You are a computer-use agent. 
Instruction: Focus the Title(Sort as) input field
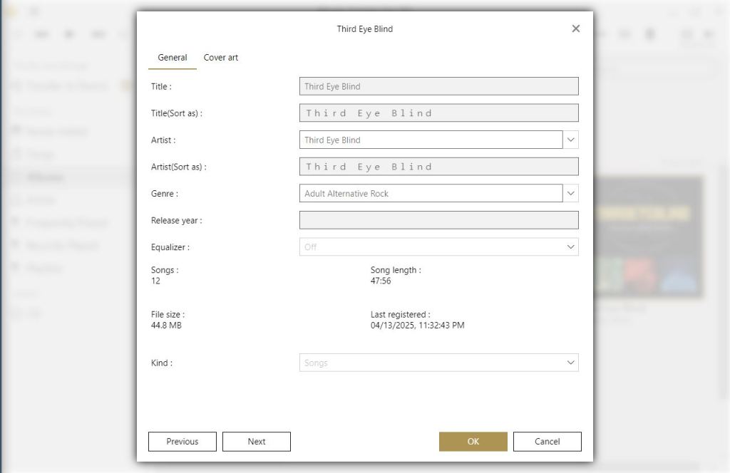438,113
